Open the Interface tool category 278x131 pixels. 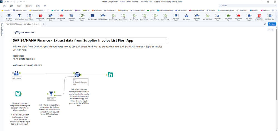tap(211, 11)
